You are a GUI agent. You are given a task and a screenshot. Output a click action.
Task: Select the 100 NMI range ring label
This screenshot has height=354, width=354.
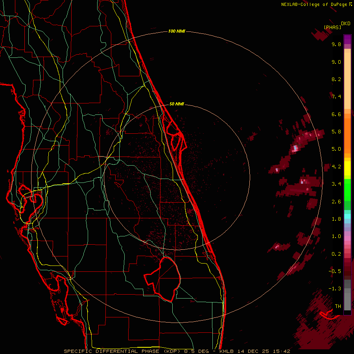pyautogui.click(x=177, y=31)
